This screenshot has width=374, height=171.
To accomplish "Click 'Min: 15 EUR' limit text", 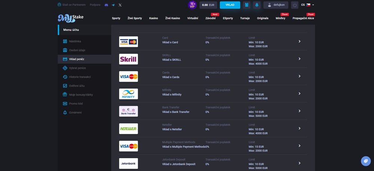I will pos(256,147).
